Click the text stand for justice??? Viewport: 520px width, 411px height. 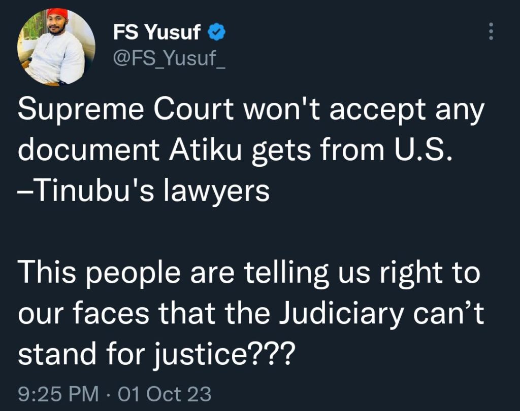(x=156, y=354)
